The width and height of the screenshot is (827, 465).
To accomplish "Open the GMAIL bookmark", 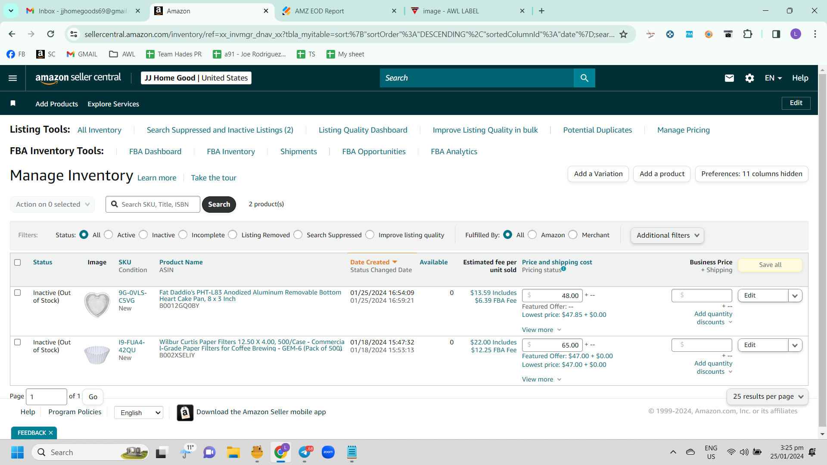I will click(x=82, y=54).
